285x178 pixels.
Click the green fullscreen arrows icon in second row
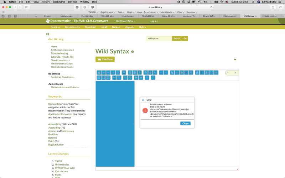(153, 78)
